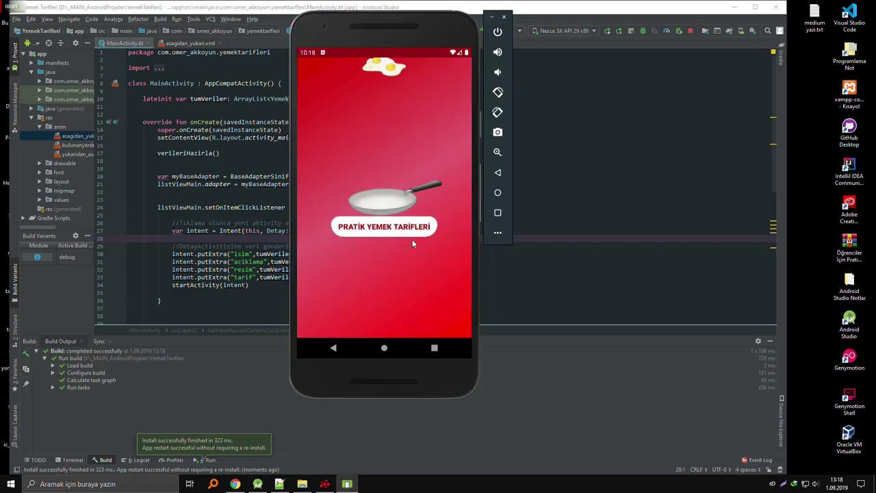The image size is (876, 493).
Task: Tap the phone's overview square button
Action: 434,348
